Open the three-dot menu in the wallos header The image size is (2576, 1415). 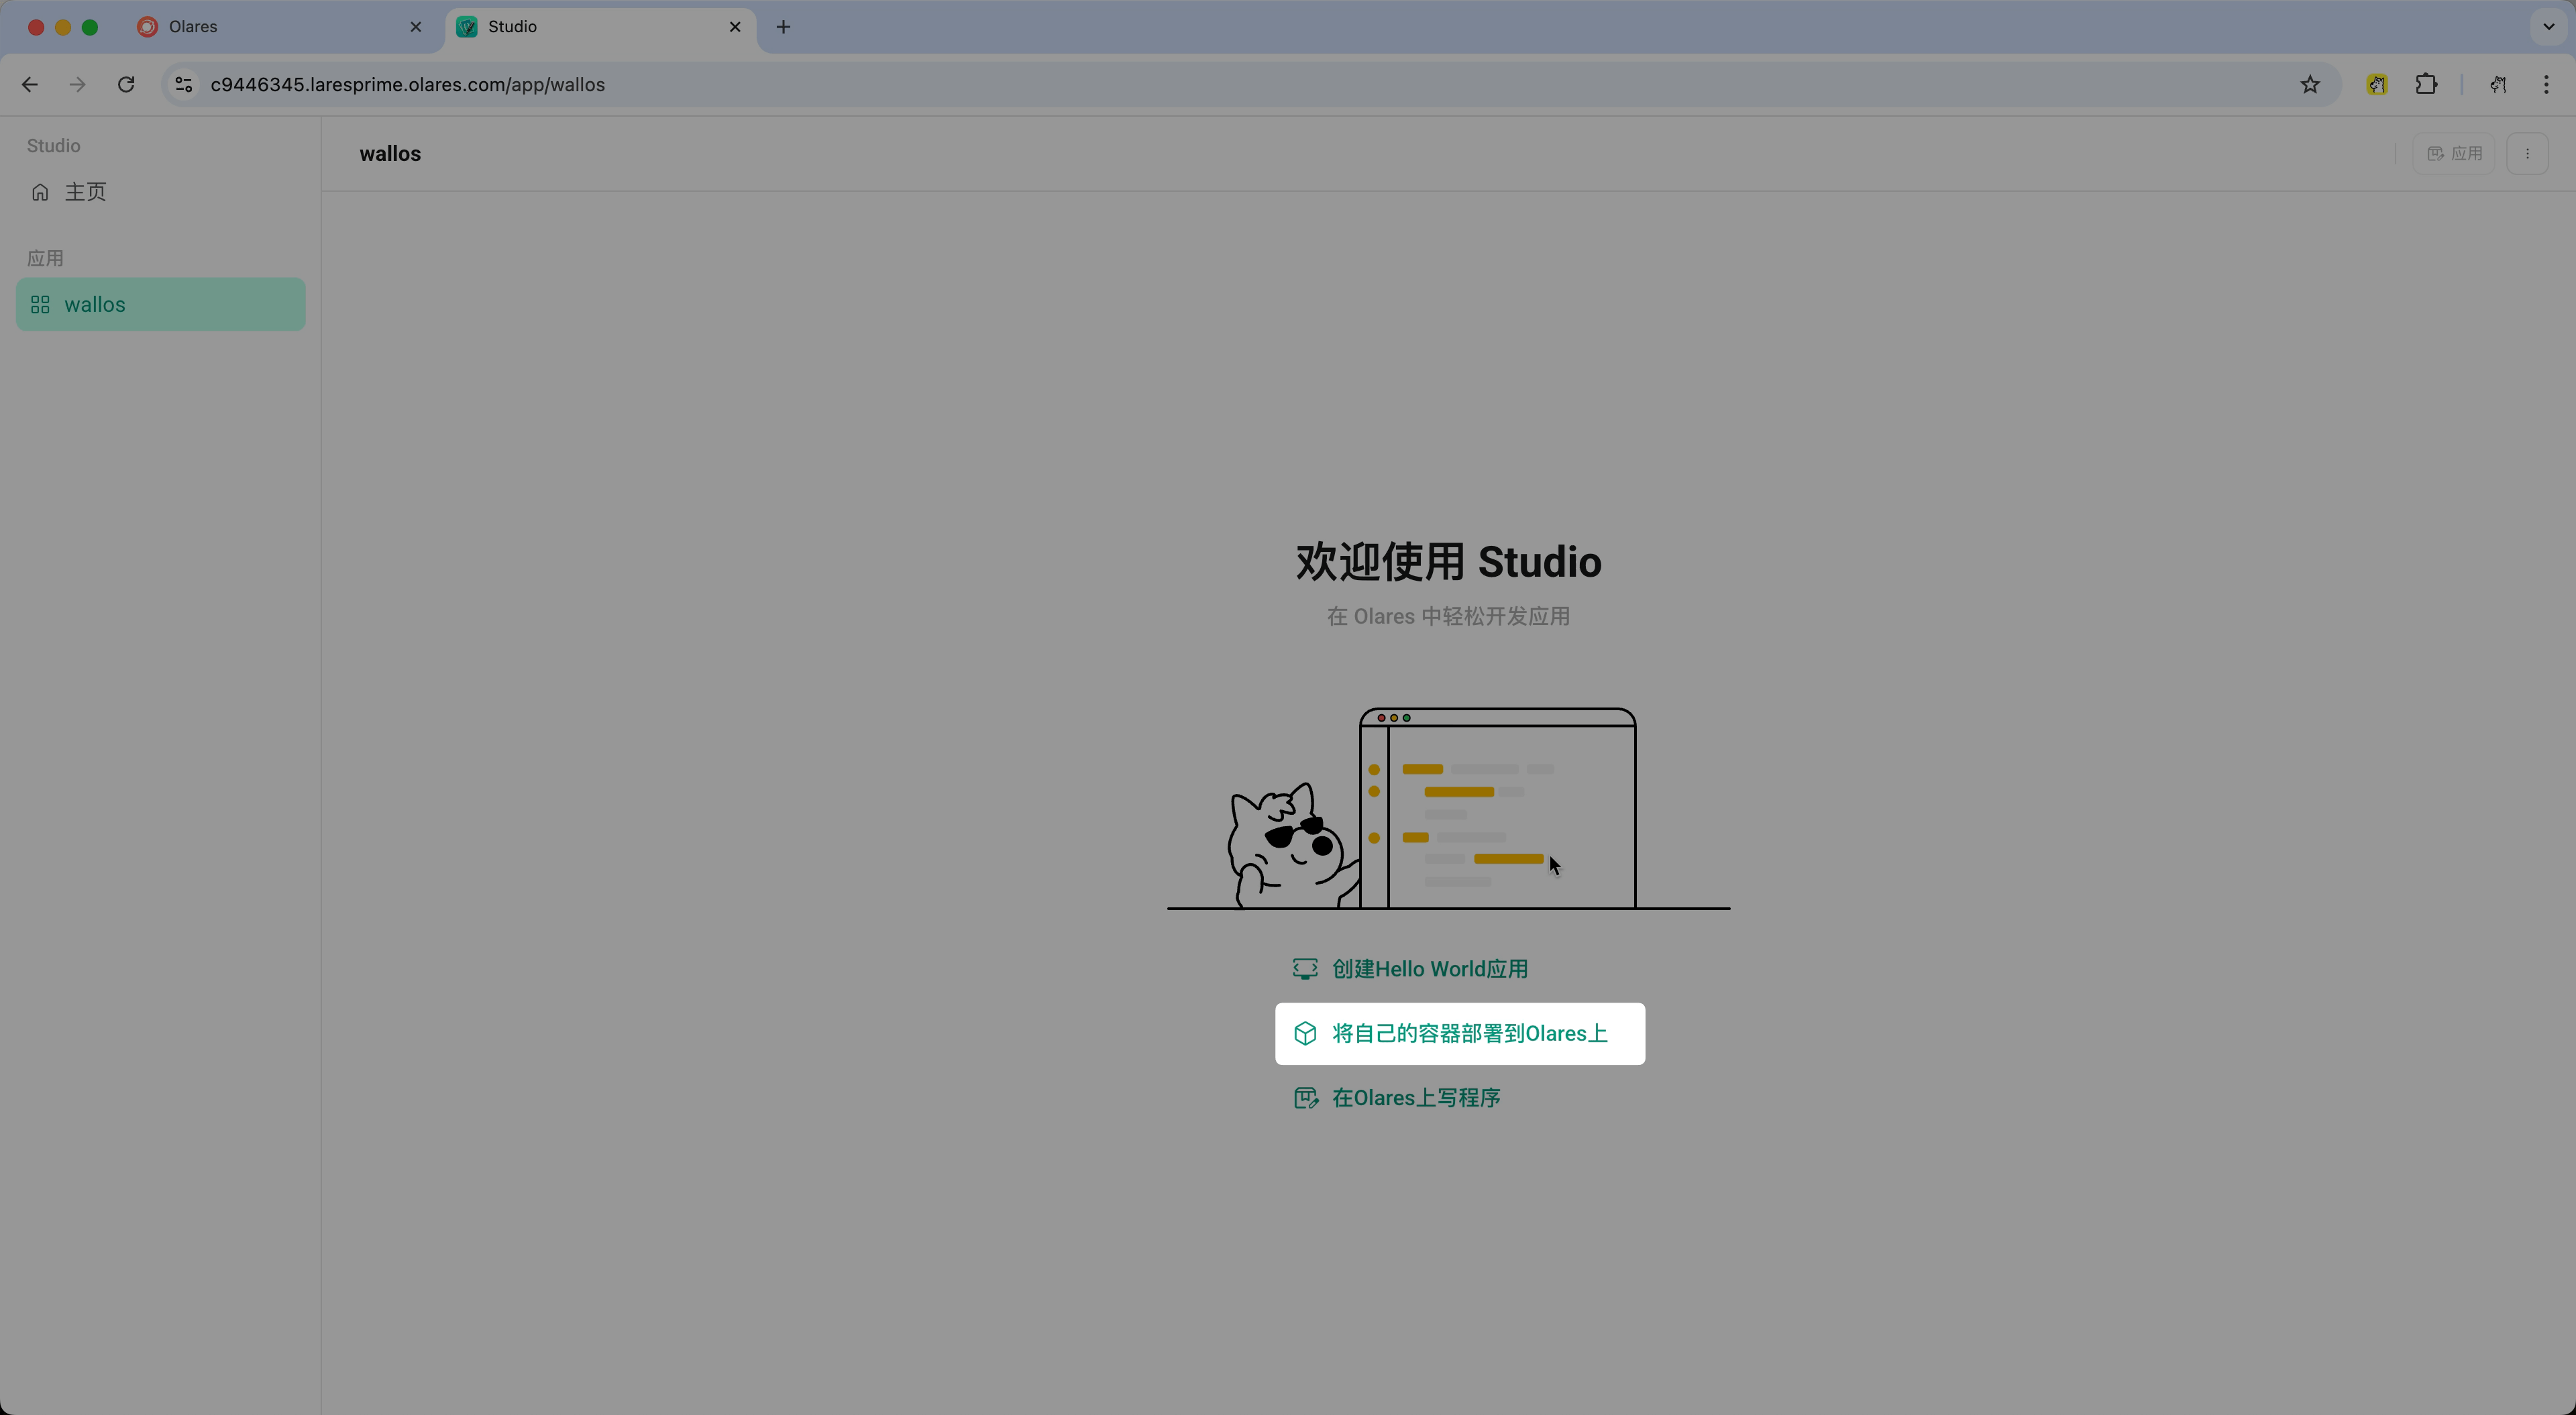pos(2529,153)
